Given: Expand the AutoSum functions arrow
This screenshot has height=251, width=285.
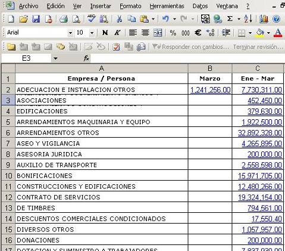Looking at the screenshot, I should pos(239,19).
